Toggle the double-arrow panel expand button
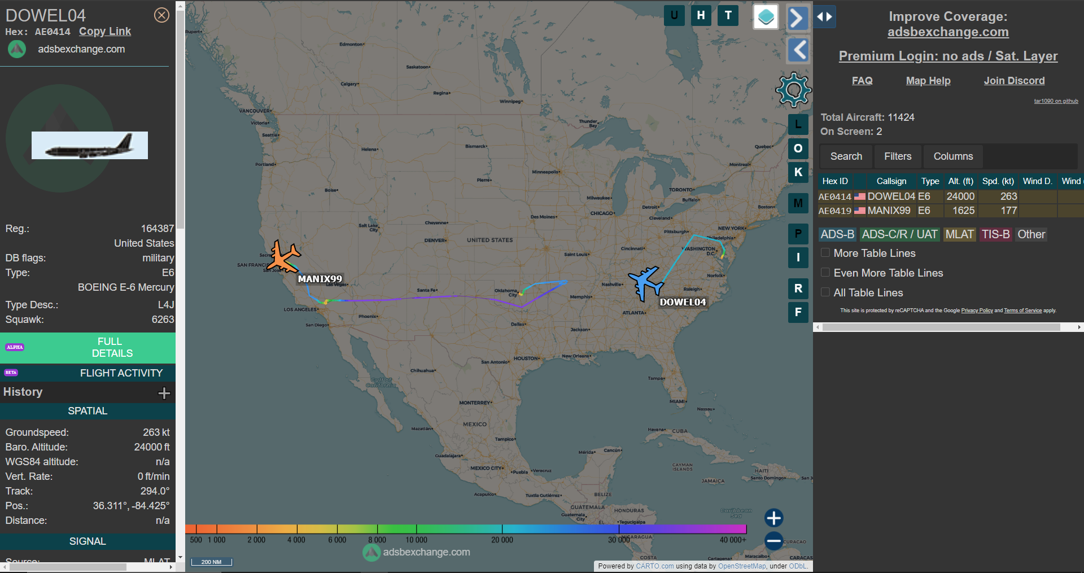 (825, 16)
